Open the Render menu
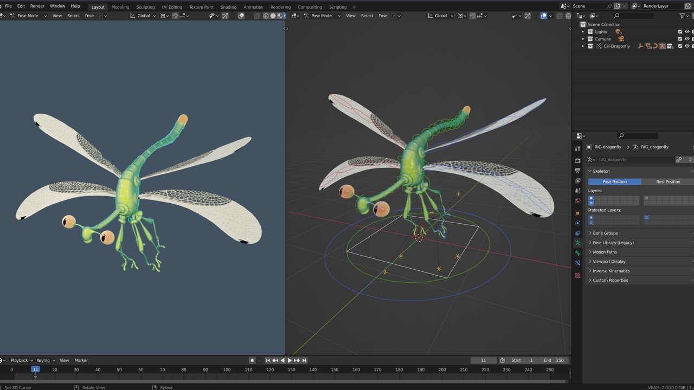The height and width of the screenshot is (390, 694). 37,6
